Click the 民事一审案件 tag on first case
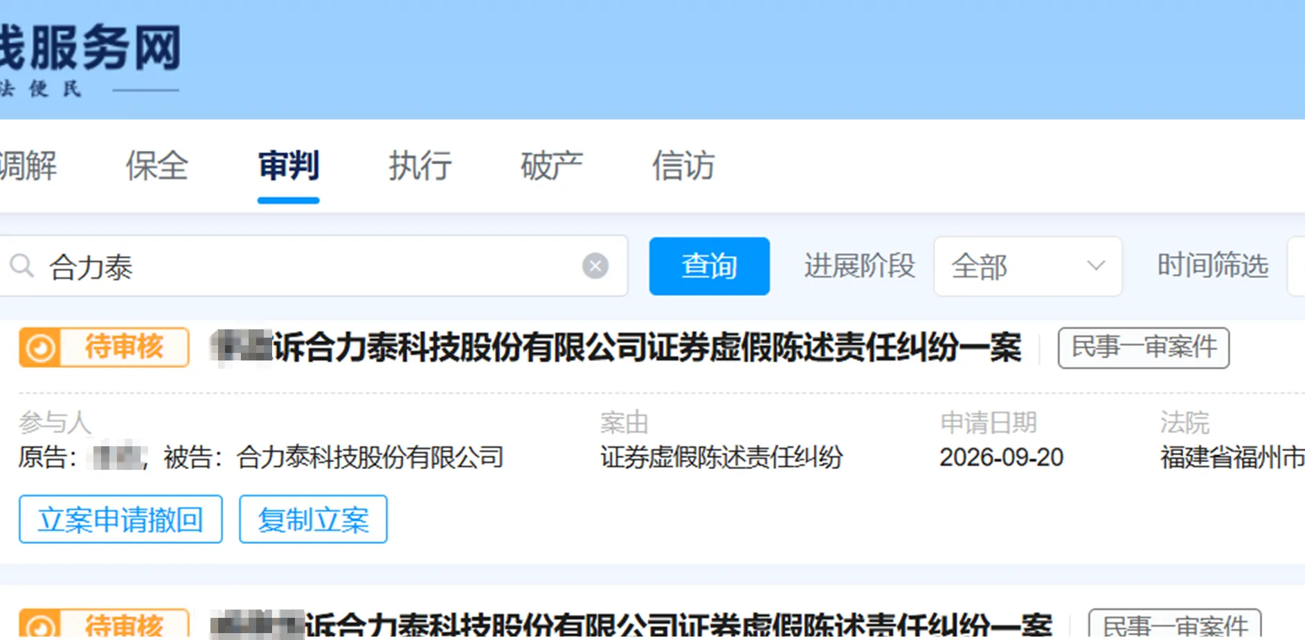The image size is (1305, 640). [1144, 347]
